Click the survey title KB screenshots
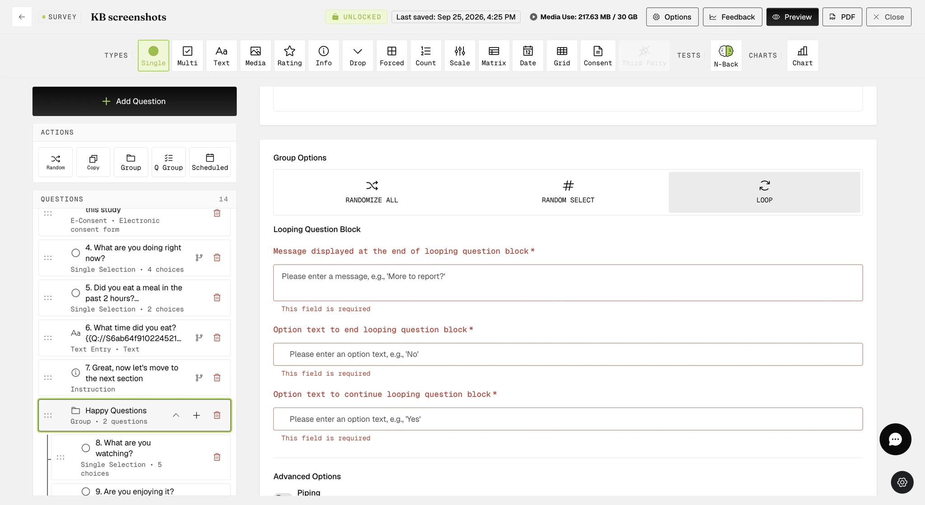The width and height of the screenshot is (925, 505). (x=129, y=17)
